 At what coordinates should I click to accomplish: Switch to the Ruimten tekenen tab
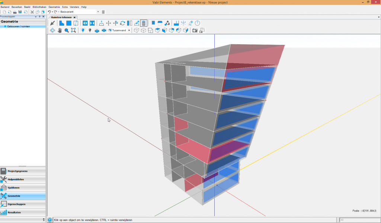click(x=61, y=17)
